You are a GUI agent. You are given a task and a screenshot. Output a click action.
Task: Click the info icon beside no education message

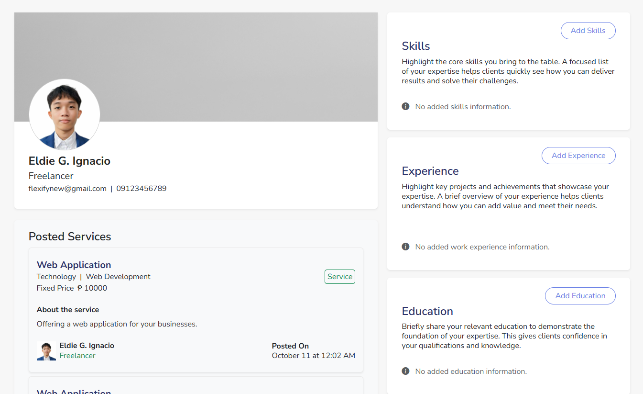(x=405, y=371)
